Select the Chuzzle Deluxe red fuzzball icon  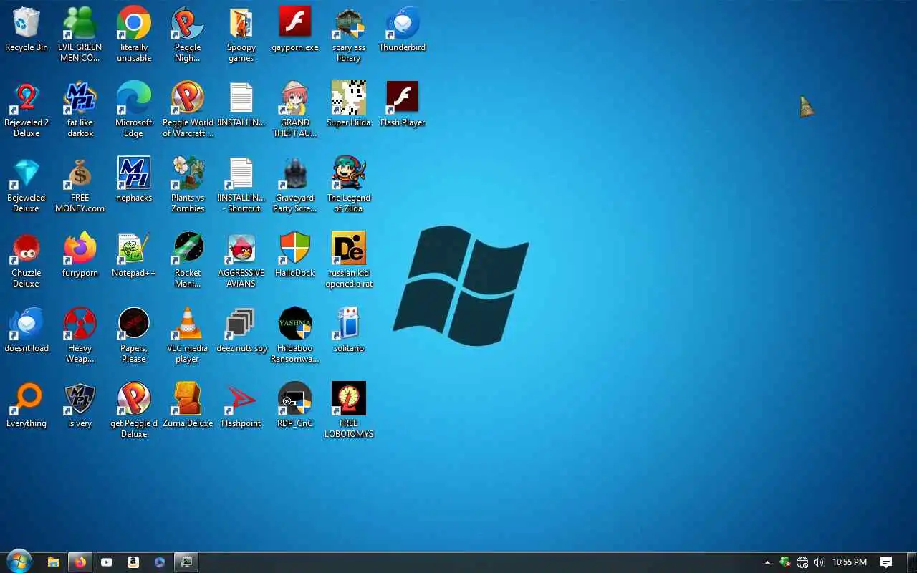point(27,260)
